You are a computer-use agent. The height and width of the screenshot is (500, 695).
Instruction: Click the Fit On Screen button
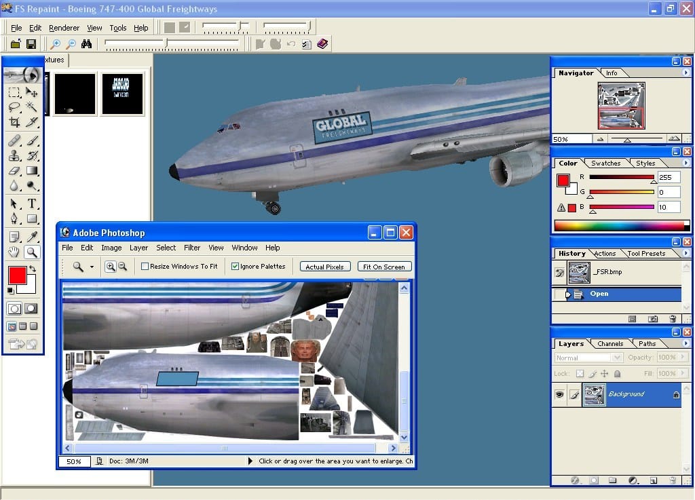[384, 267]
